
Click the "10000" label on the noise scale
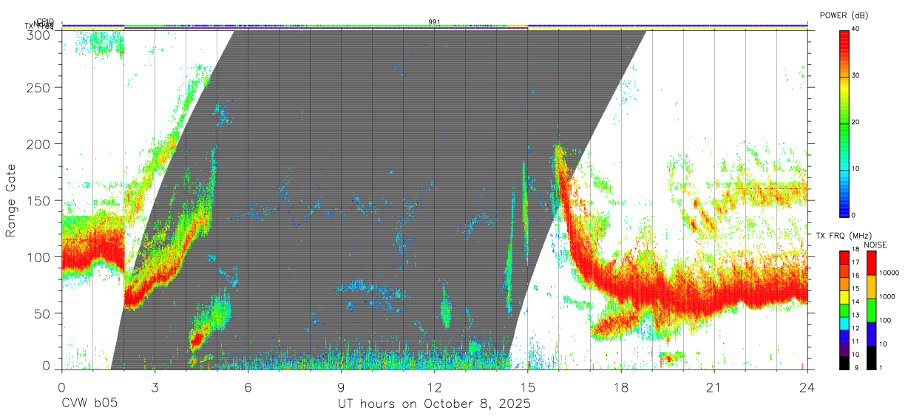(x=890, y=273)
